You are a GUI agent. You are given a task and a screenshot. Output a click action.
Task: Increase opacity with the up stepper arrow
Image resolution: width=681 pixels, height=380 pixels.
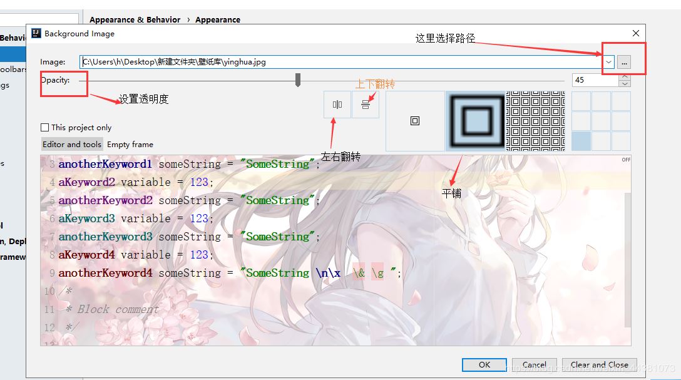pos(625,77)
